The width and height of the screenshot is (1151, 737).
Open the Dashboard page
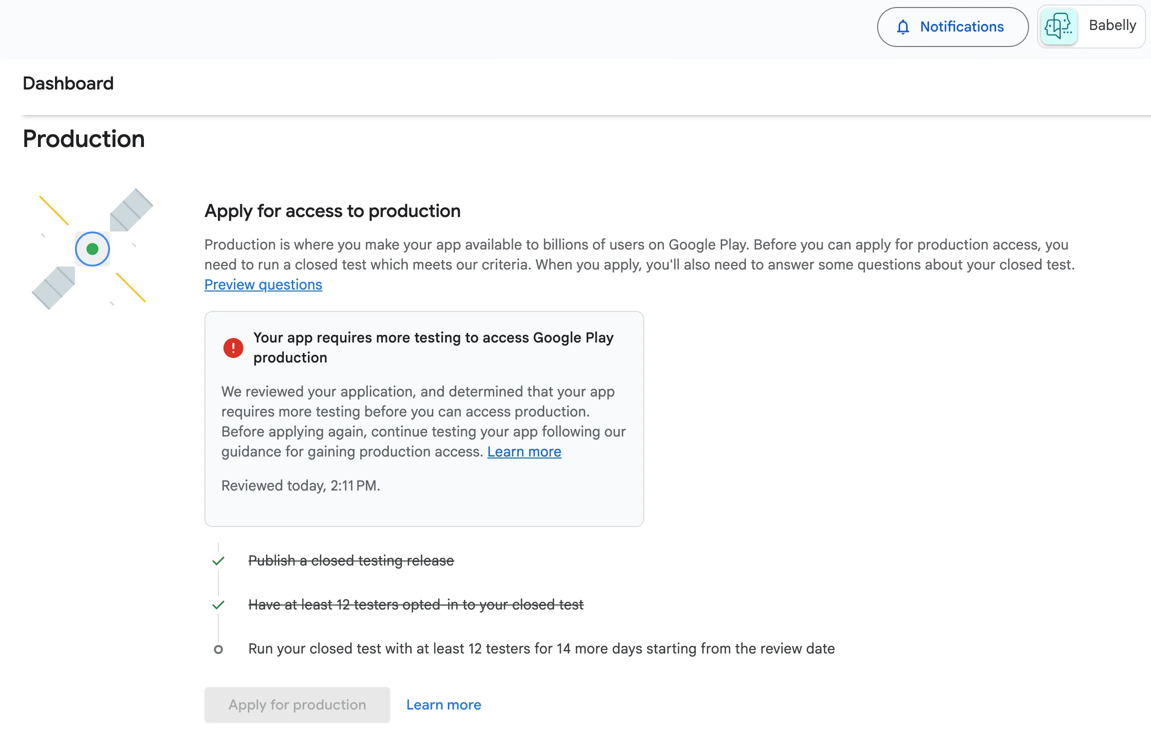click(x=68, y=82)
